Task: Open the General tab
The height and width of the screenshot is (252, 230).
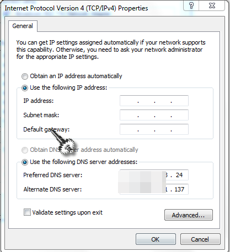Action: click(23, 26)
